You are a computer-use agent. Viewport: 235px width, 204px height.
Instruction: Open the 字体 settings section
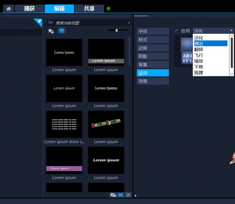coord(153,31)
